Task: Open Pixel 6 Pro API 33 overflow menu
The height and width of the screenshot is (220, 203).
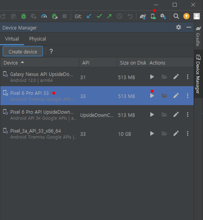Action: coord(188,96)
